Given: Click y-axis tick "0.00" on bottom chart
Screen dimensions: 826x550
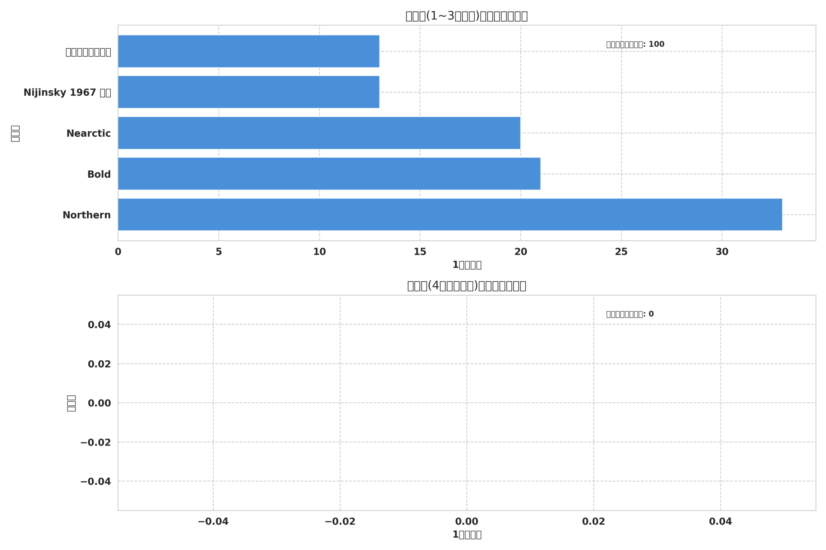Looking at the screenshot, I should [x=99, y=403].
